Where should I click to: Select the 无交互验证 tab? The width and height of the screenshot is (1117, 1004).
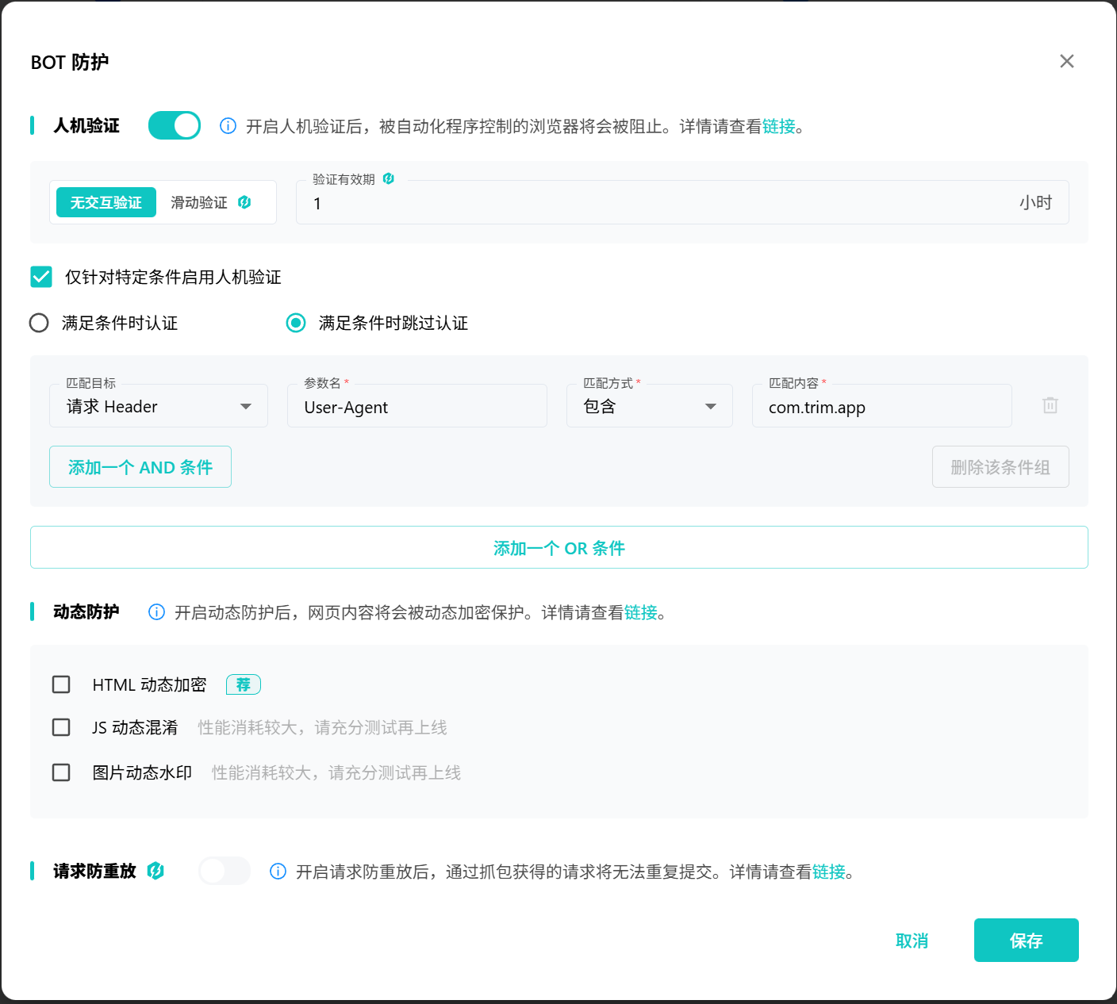coord(106,202)
